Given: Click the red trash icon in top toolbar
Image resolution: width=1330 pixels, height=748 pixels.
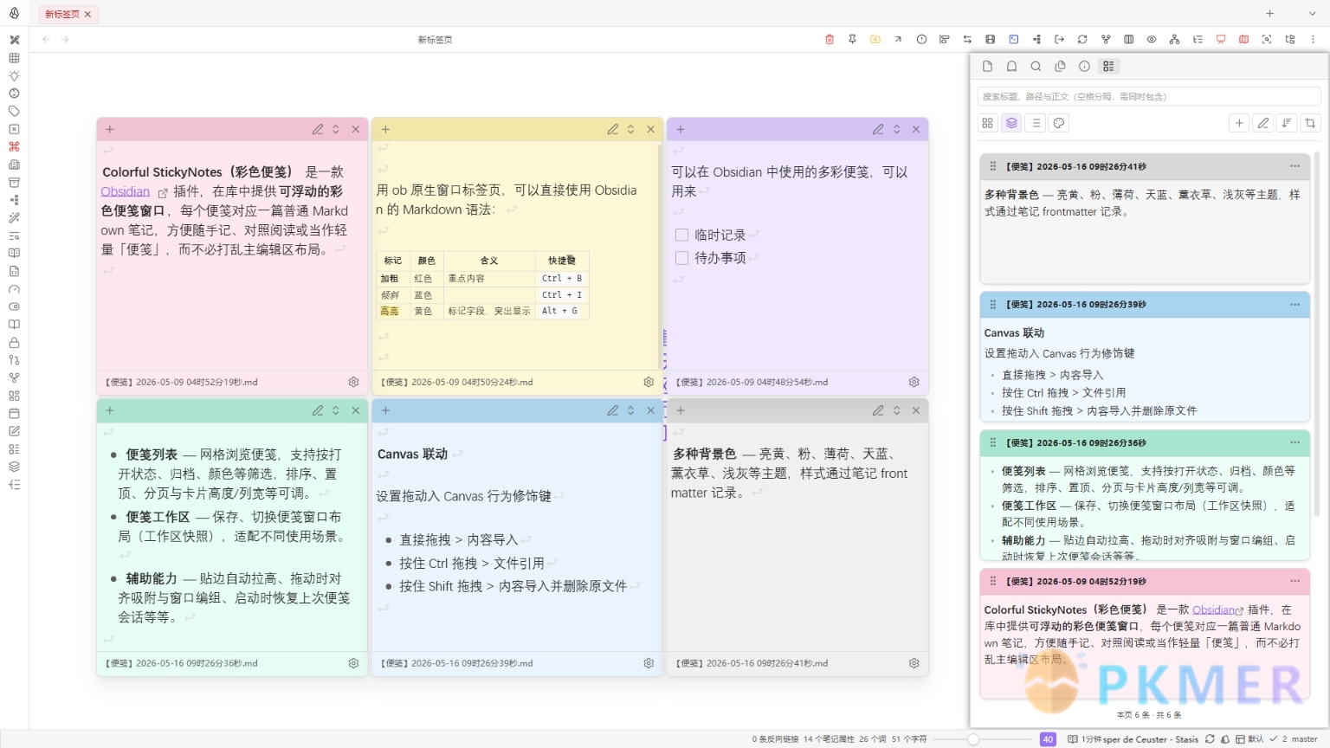Looking at the screenshot, I should pyautogui.click(x=830, y=39).
